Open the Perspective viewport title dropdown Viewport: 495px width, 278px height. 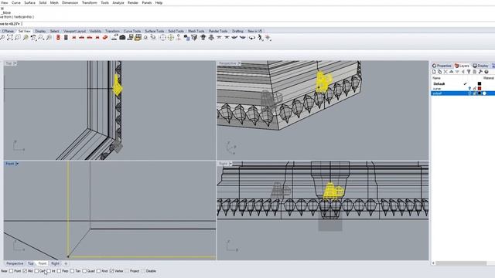[x=239, y=63]
